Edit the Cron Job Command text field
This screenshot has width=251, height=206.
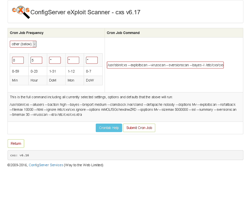pos(165,65)
